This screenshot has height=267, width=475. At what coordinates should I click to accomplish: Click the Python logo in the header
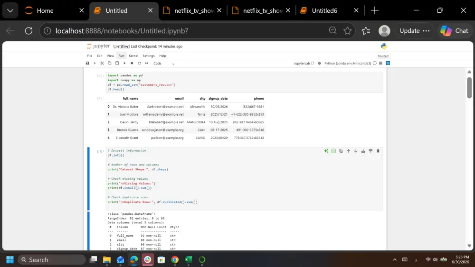(x=384, y=46)
